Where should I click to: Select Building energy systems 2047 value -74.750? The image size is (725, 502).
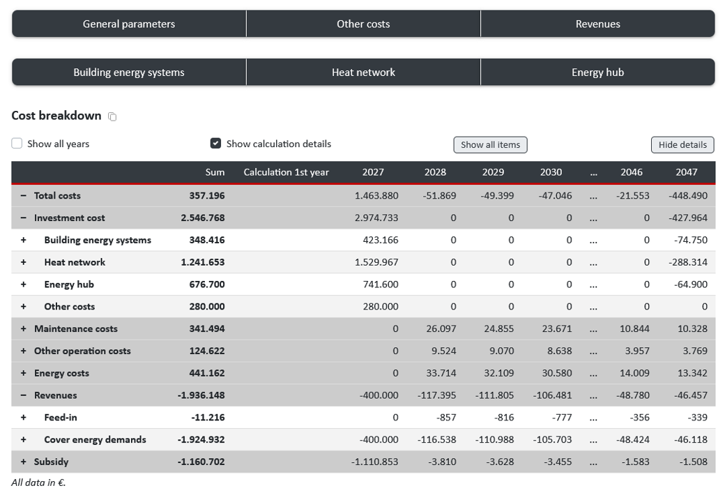click(x=691, y=240)
